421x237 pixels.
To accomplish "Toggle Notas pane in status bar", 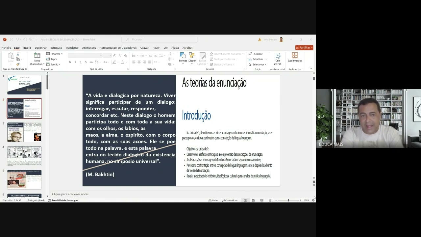I will pyautogui.click(x=213, y=200).
